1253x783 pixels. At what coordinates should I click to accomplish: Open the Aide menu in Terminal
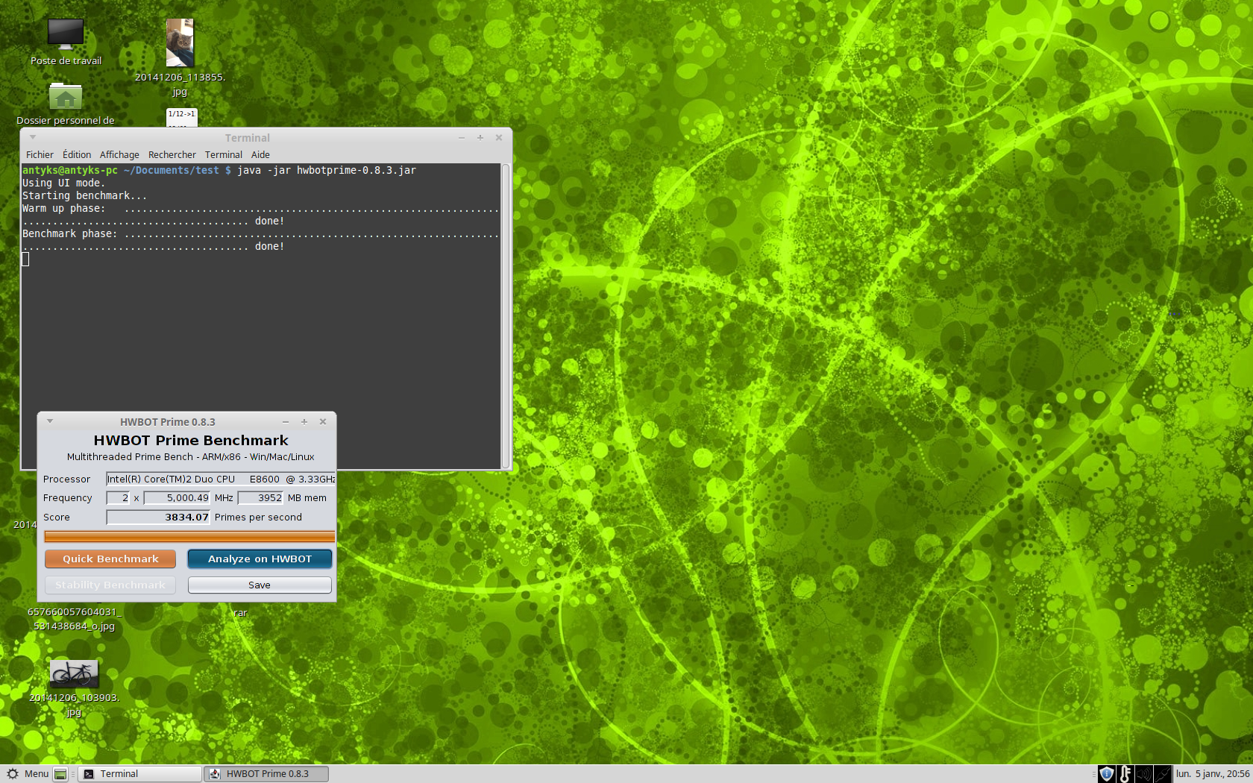click(x=260, y=154)
